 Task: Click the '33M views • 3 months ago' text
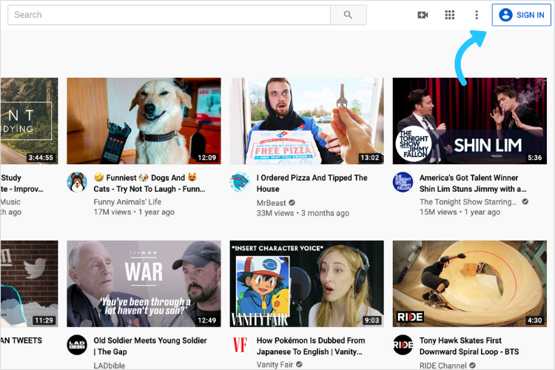coord(303,213)
